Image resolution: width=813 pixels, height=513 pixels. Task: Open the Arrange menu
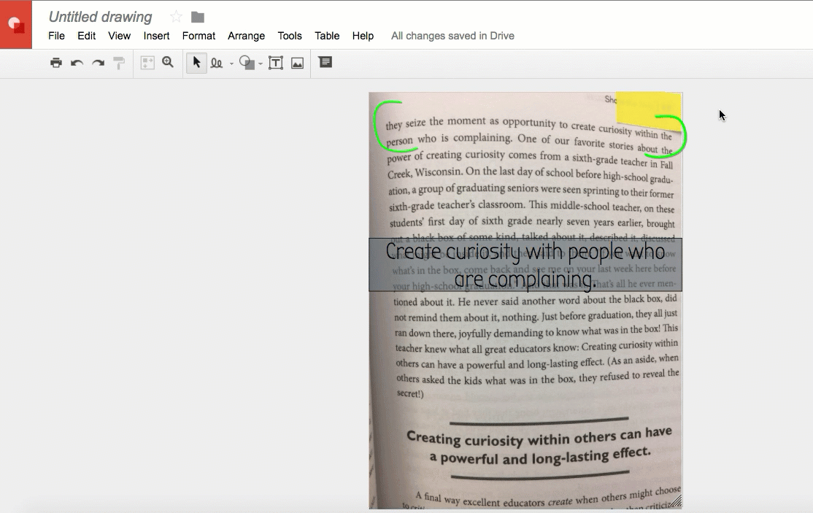coord(246,36)
